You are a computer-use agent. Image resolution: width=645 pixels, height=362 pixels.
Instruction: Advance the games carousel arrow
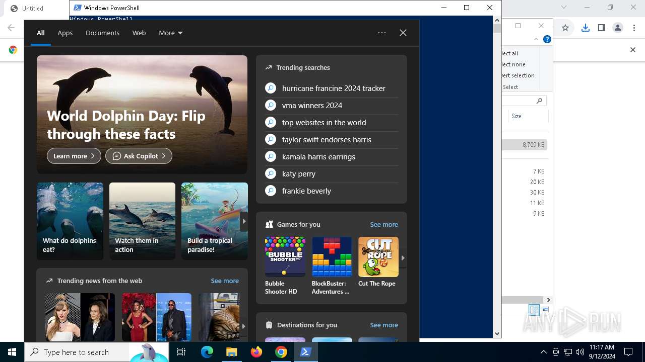[403, 257]
